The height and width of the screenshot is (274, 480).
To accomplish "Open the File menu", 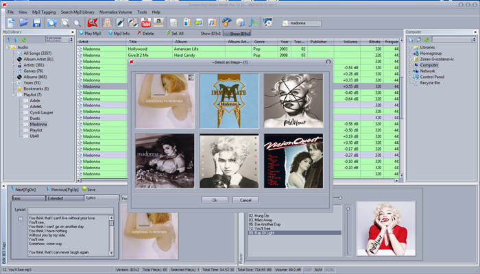I will coord(10,12).
